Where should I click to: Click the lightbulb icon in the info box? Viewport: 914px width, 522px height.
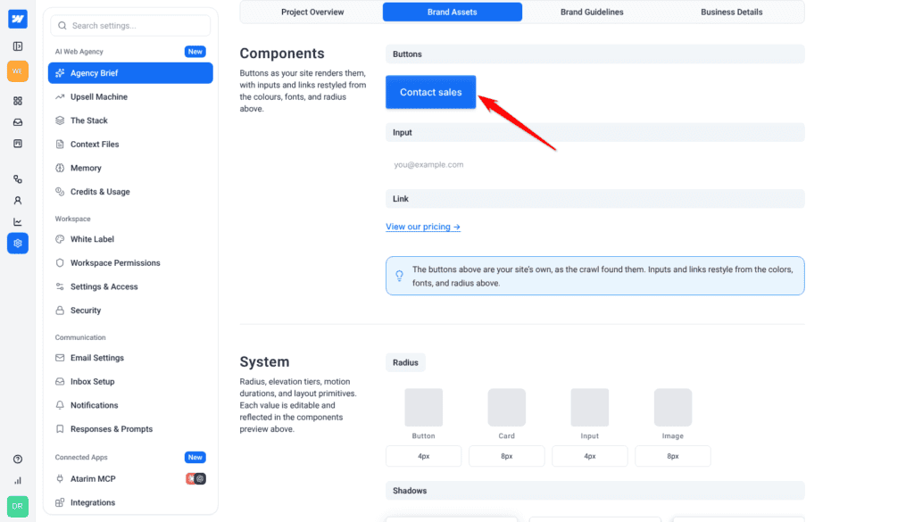point(399,276)
